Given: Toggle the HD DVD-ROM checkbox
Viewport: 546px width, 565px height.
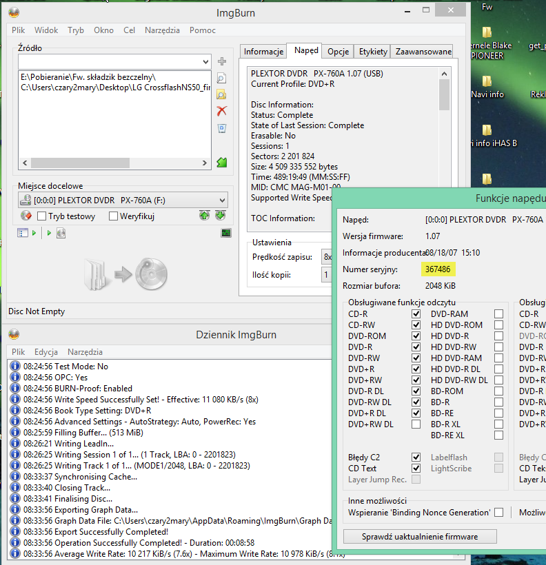Looking at the screenshot, I should 498,325.
